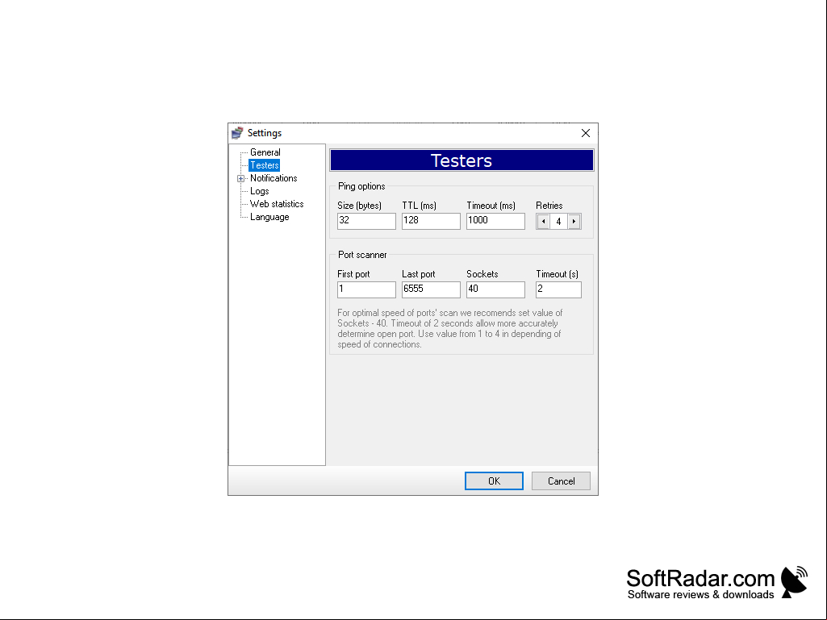The image size is (827, 620).
Task: Close the Settings dialog window
Action: [x=586, y=133]
